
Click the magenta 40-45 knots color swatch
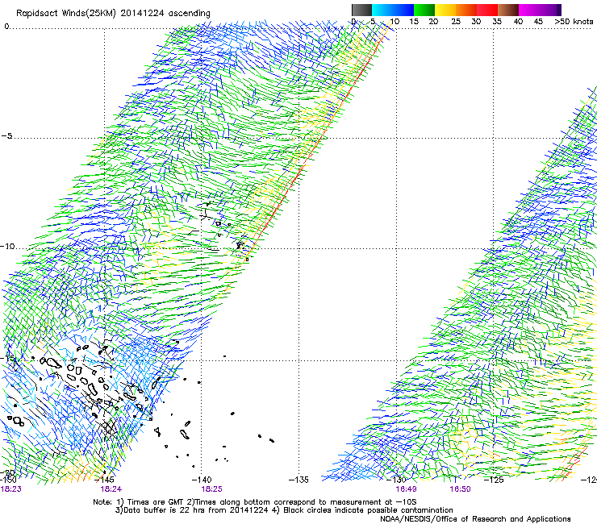[529, 10]
